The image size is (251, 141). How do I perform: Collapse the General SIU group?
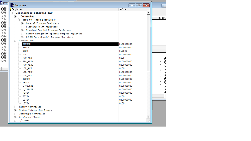pyautogui.click(x=15, y=41)
